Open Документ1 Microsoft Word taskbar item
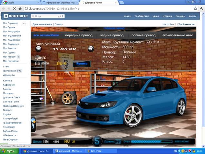Image resolution: width=205 pixels, height=154 pixels. 69,151
